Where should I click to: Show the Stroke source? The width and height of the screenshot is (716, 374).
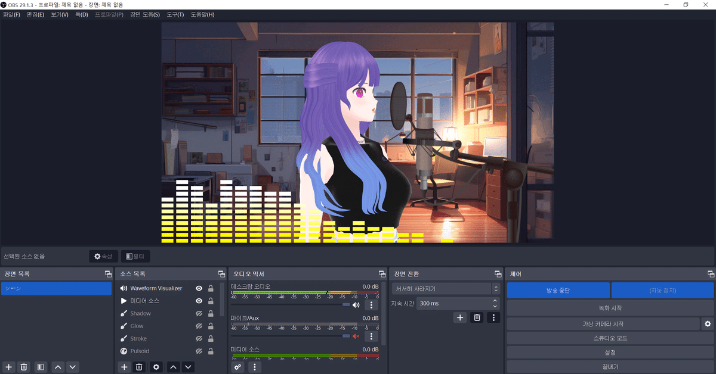pos(199,338)
